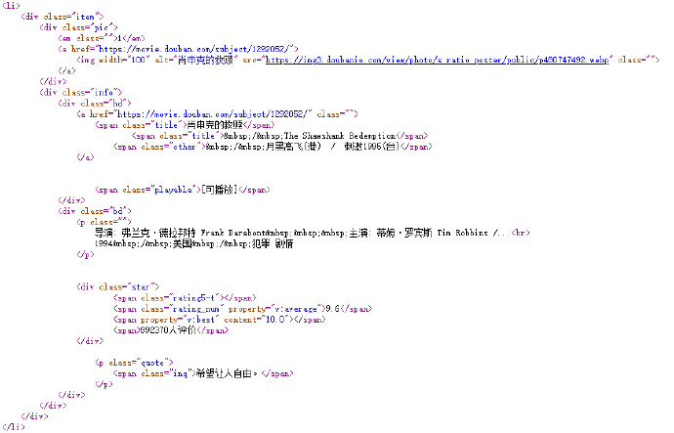The width and height of the screenshot is (674, 433).
Task: Click the playable span [可播放]
Action: 183,190
